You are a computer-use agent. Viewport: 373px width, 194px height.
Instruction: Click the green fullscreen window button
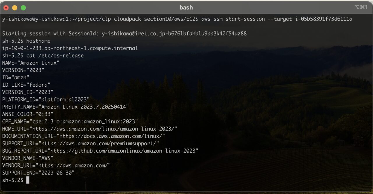click(x=23, y=8)
